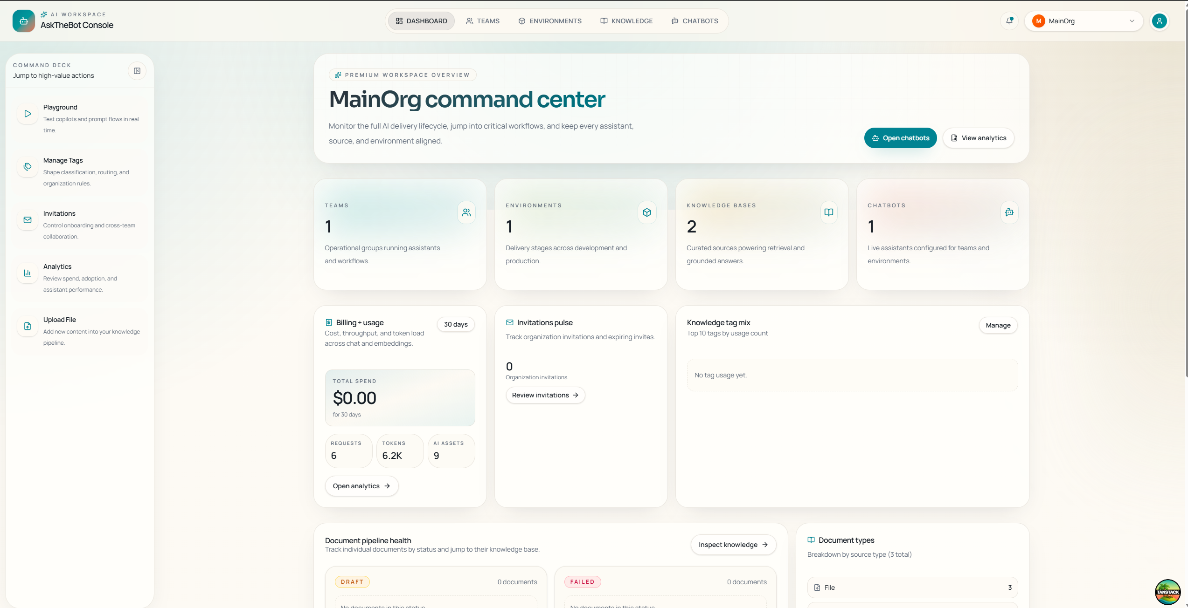The height and width of the screenshot is (608, 1188).
Task: Open the Environments summary card
Action: click(x=581, y=234)
